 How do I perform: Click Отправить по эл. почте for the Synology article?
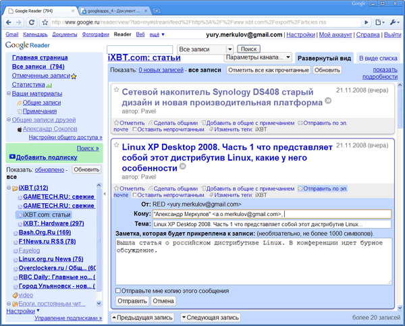pyautogui.click(x=323, y=123)
